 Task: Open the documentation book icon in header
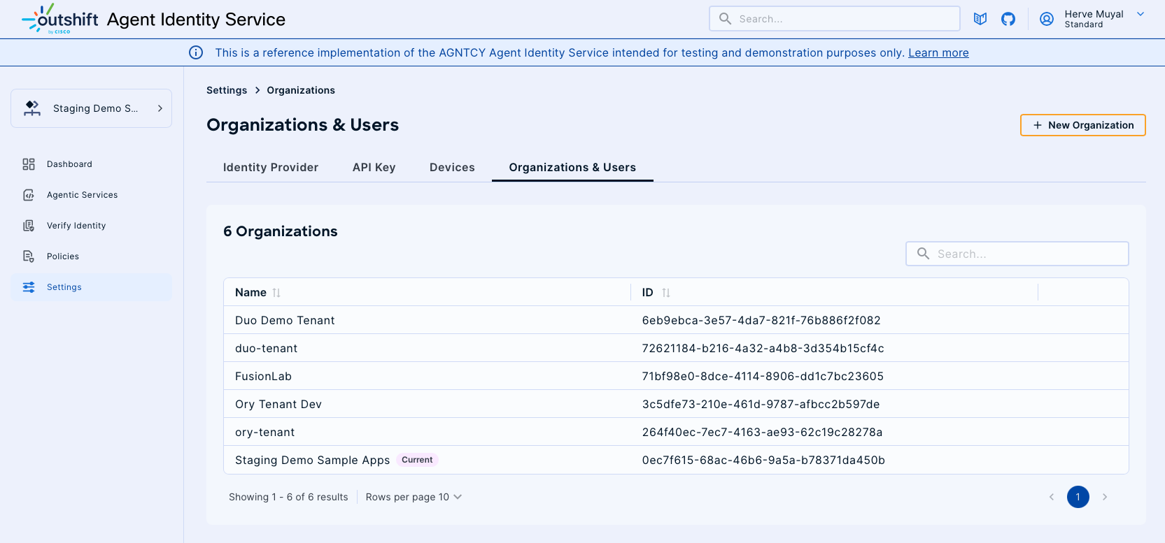[x=980, y=19]
